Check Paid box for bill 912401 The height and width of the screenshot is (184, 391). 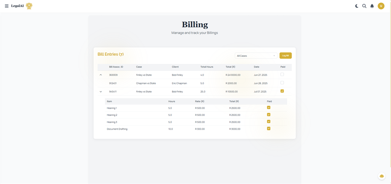(x=282, y=82)
